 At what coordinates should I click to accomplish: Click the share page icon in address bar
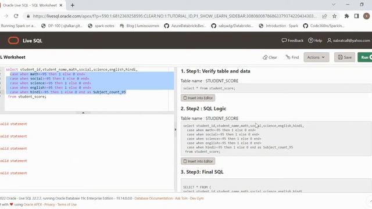point(324,16)
